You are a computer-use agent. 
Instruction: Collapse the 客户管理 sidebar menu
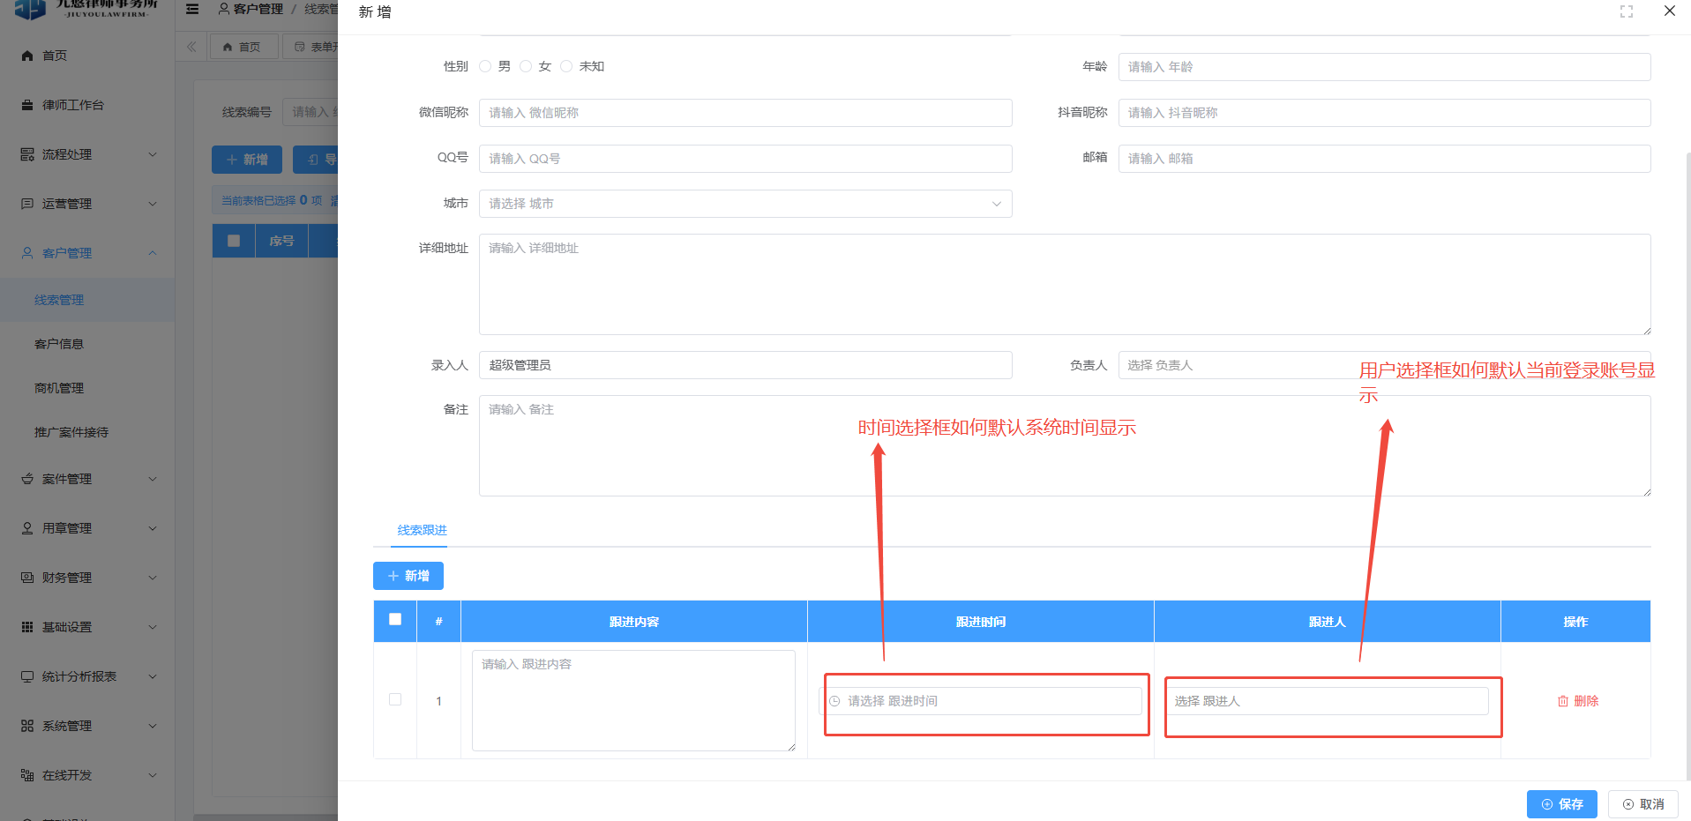click(x=88, y=253)
